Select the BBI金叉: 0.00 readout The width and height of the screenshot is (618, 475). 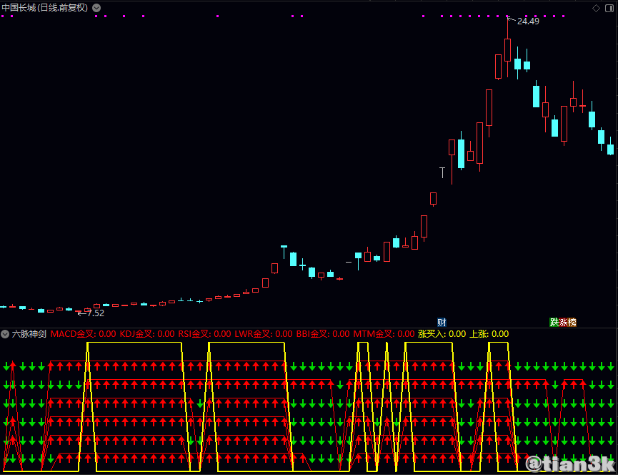323,334
